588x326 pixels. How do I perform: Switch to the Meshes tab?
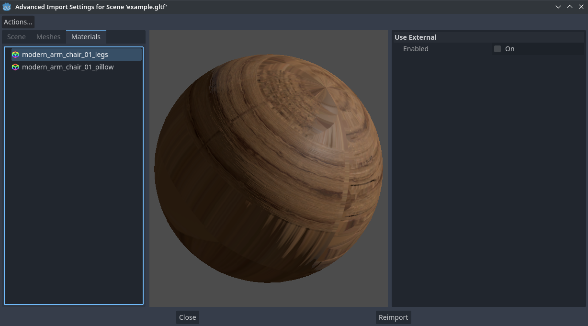pyautogui.click(x=48, y=37)
